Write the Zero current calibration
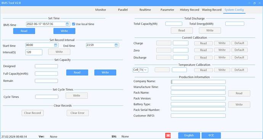Viewport: 263px width, 139px height. pyautogui.click(x=222, y=50)
